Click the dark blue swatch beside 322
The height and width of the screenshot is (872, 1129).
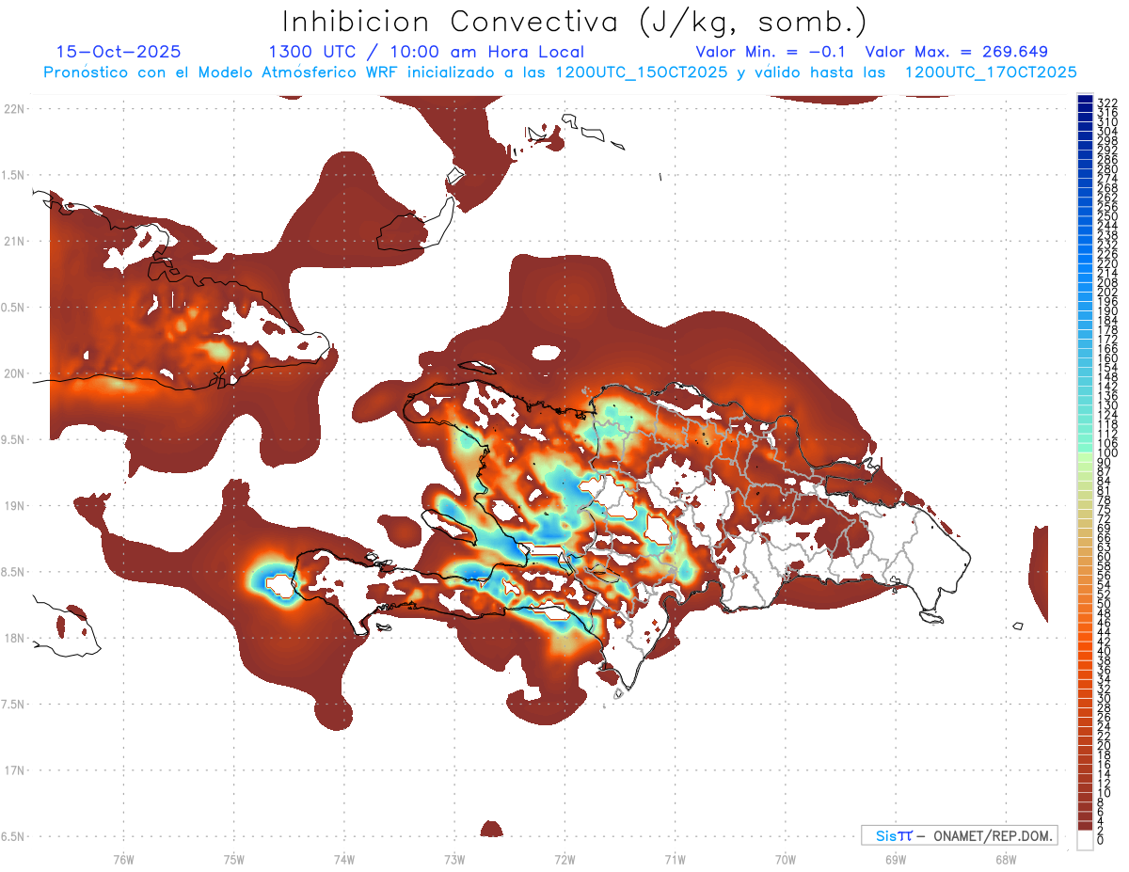click(x=1085, y=99)
